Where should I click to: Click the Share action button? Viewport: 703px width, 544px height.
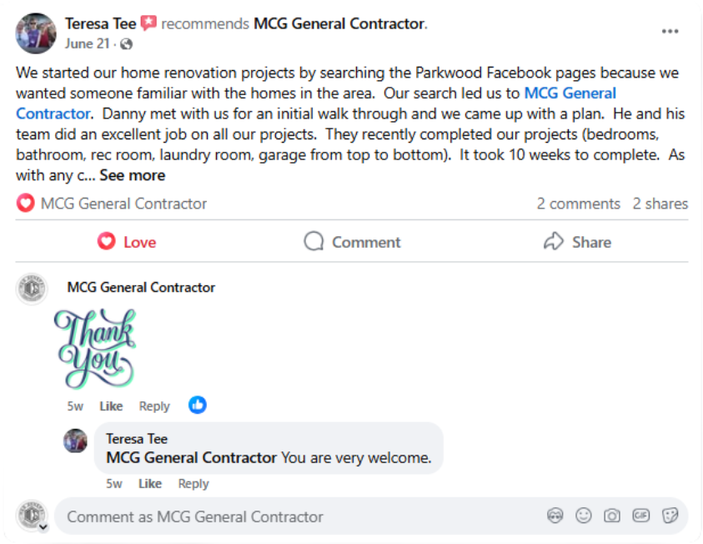[x=577, y=242]
